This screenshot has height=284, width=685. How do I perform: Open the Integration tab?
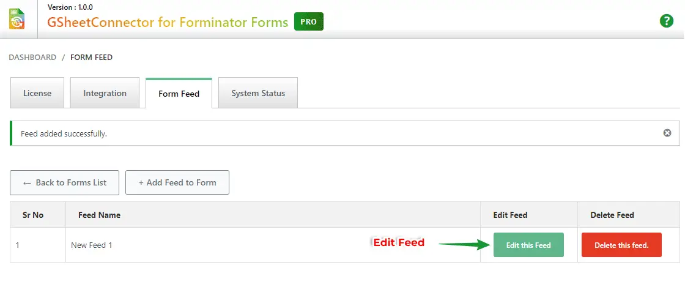[x=105, y=94]
